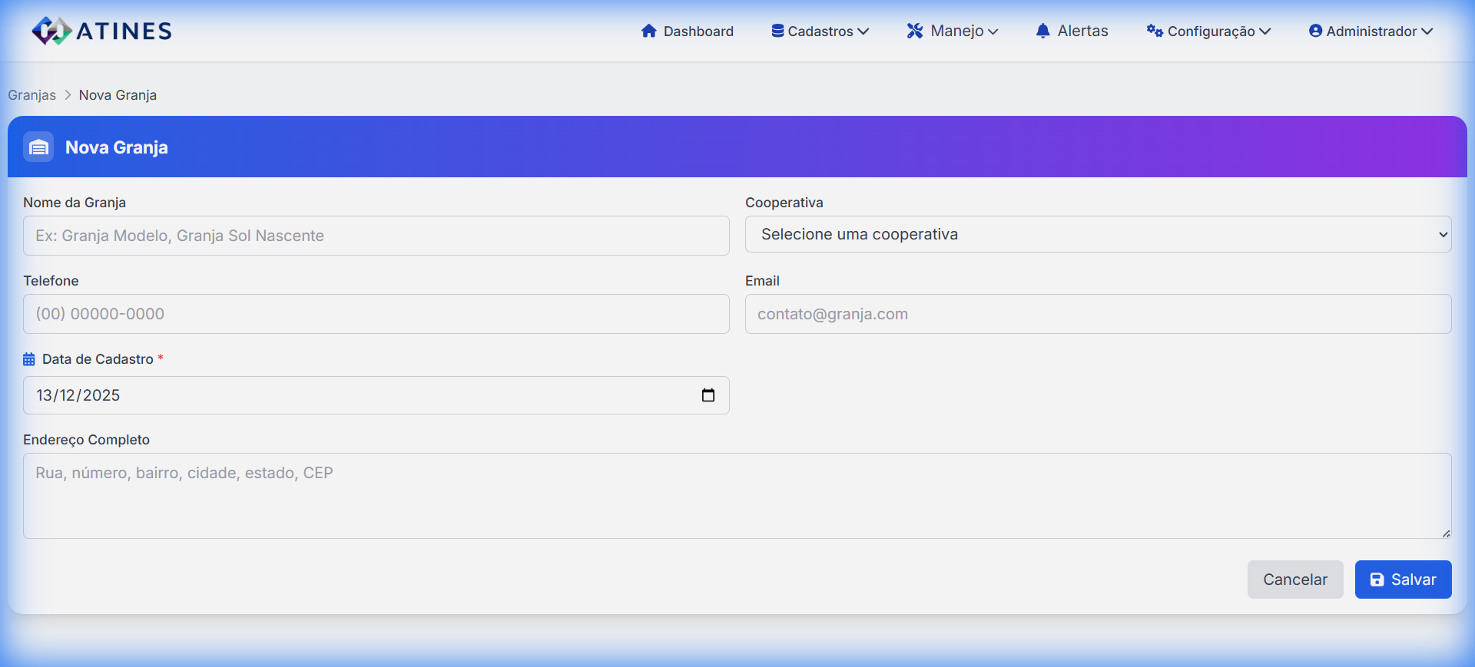Viewport: 1475px width, 667px height.
Task: Click the Cancelar button
Action: 1294,579
